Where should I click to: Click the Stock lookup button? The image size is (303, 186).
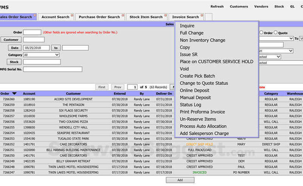tap(14, 62)
